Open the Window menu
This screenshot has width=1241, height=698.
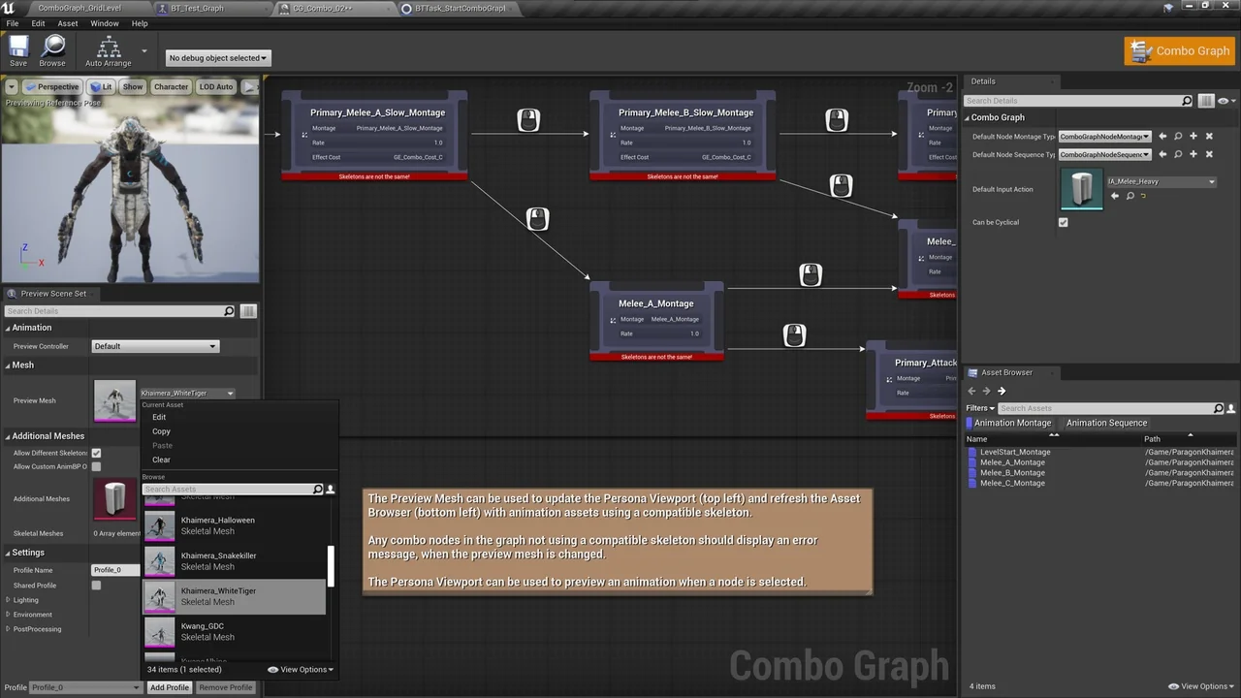click(x=105, y=23)
